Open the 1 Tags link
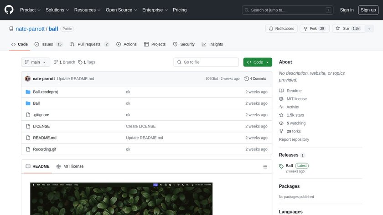383x215 pixels. (87, 62)
